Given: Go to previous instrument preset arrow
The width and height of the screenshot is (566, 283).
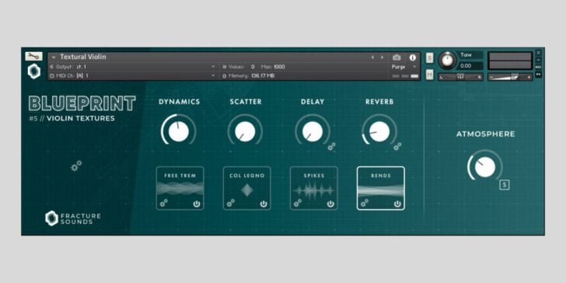Looking at the screenshot, I should click(373, 58).
